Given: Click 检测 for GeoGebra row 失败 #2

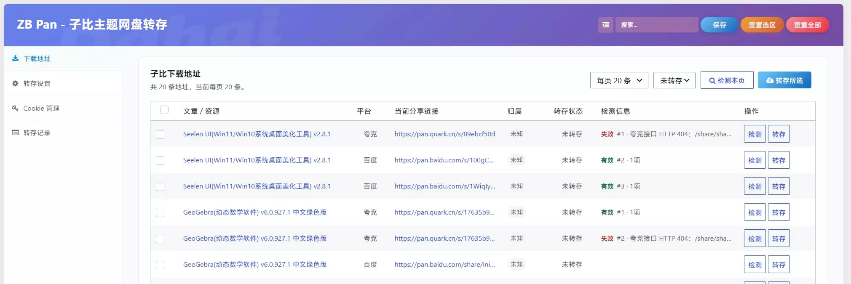Looking at the screenshot, I should 755,239.
